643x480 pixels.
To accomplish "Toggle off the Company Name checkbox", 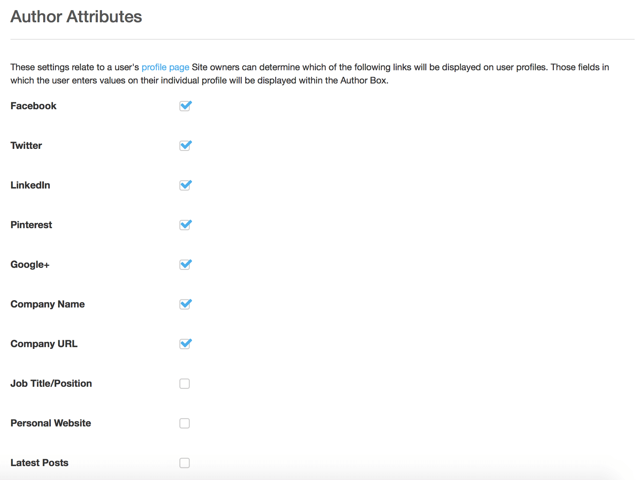I will click(x=185, y=304).
